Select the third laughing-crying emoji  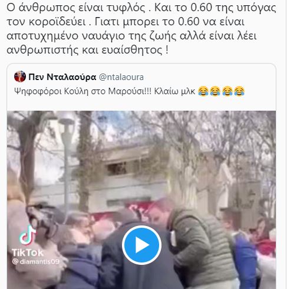click(227, 91)
